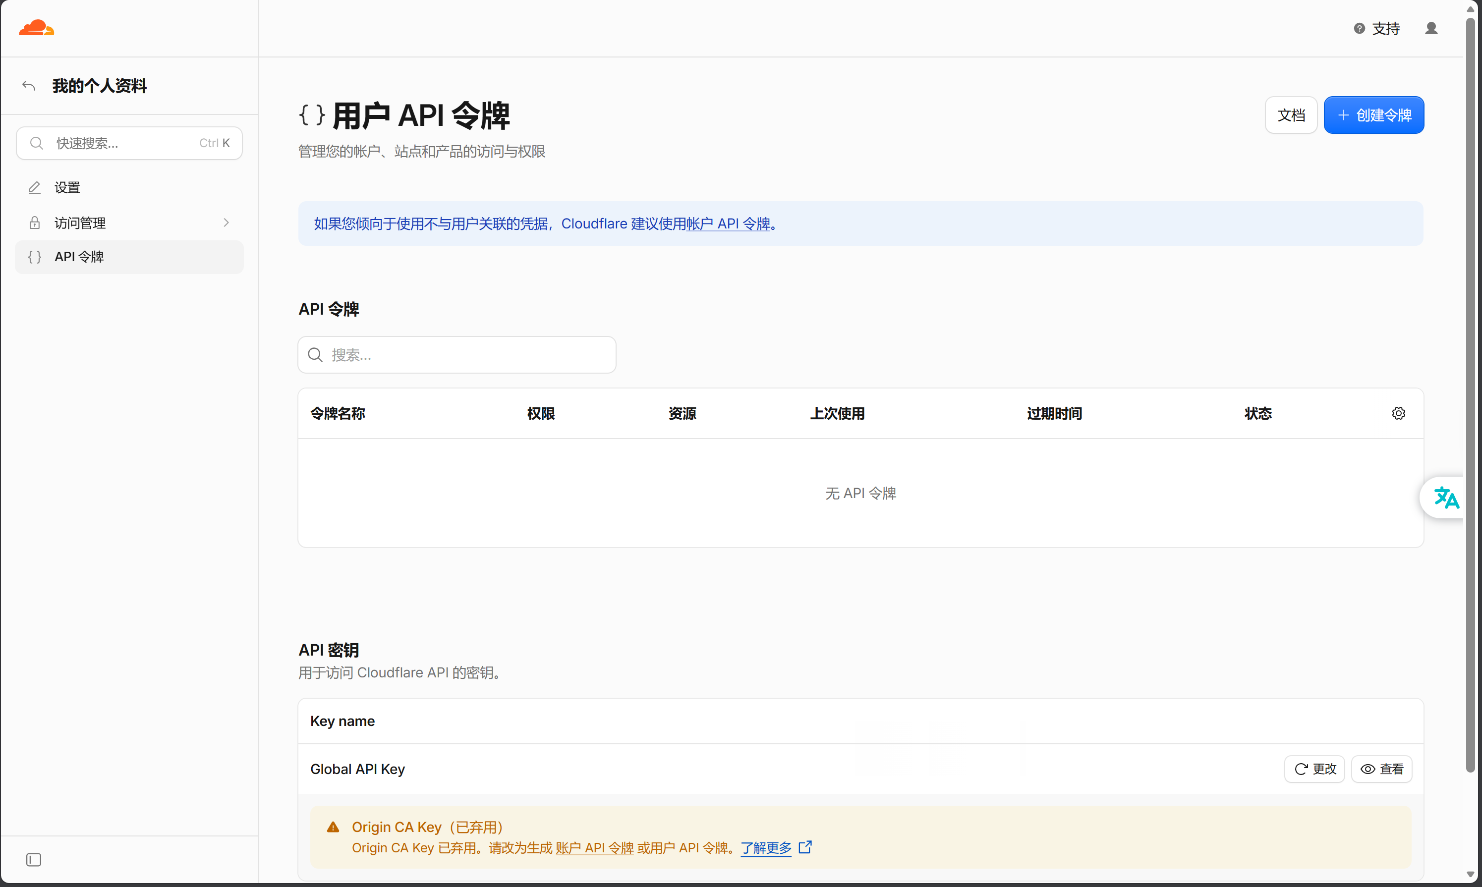Open 访问管理 sidebar item

click(129, 222)
